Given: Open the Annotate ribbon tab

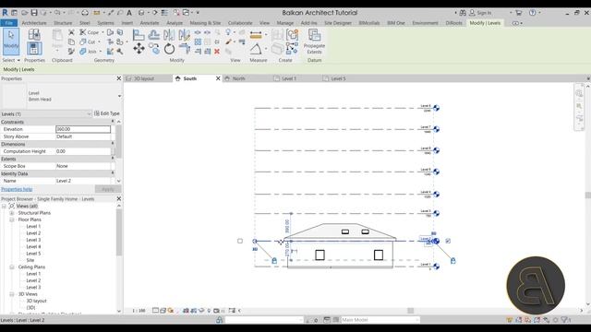Looking at the screenshot, I should [150, 23].
